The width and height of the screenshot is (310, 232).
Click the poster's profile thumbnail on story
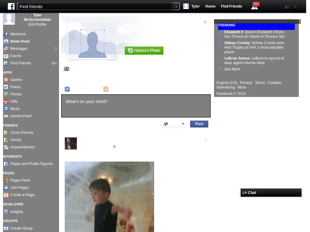(x=71, y=143)
